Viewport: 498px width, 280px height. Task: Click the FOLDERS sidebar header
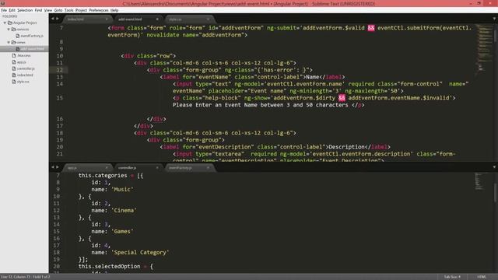(x=10, y=16)
